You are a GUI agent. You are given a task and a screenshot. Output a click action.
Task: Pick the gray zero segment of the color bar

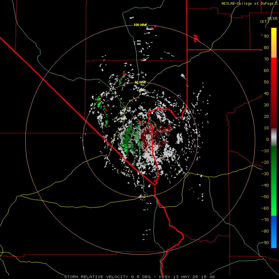pyautogui.click(x=274, y=137)
